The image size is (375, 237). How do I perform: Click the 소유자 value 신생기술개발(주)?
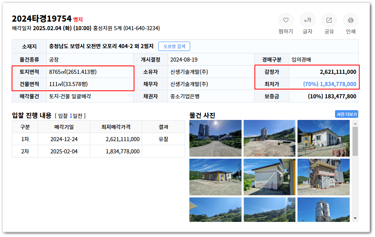coord(189,72)
